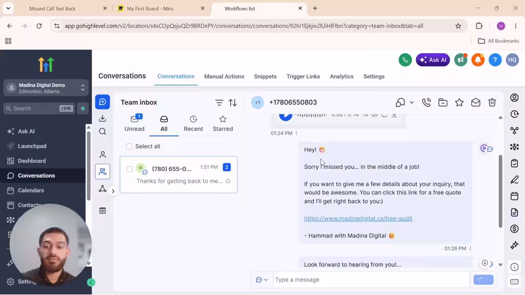Open the Snippets tab
The image size is (525, 295).
click(x=265, y=76)
